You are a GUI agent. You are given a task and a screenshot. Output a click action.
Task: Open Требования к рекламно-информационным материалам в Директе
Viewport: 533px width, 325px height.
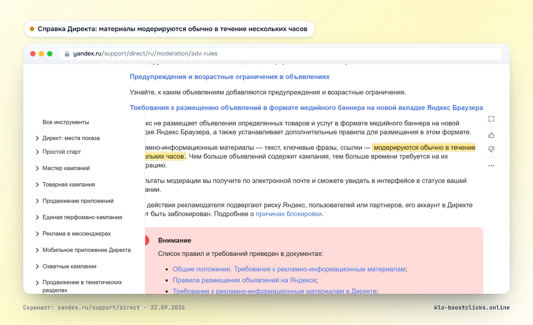(274, 291)
